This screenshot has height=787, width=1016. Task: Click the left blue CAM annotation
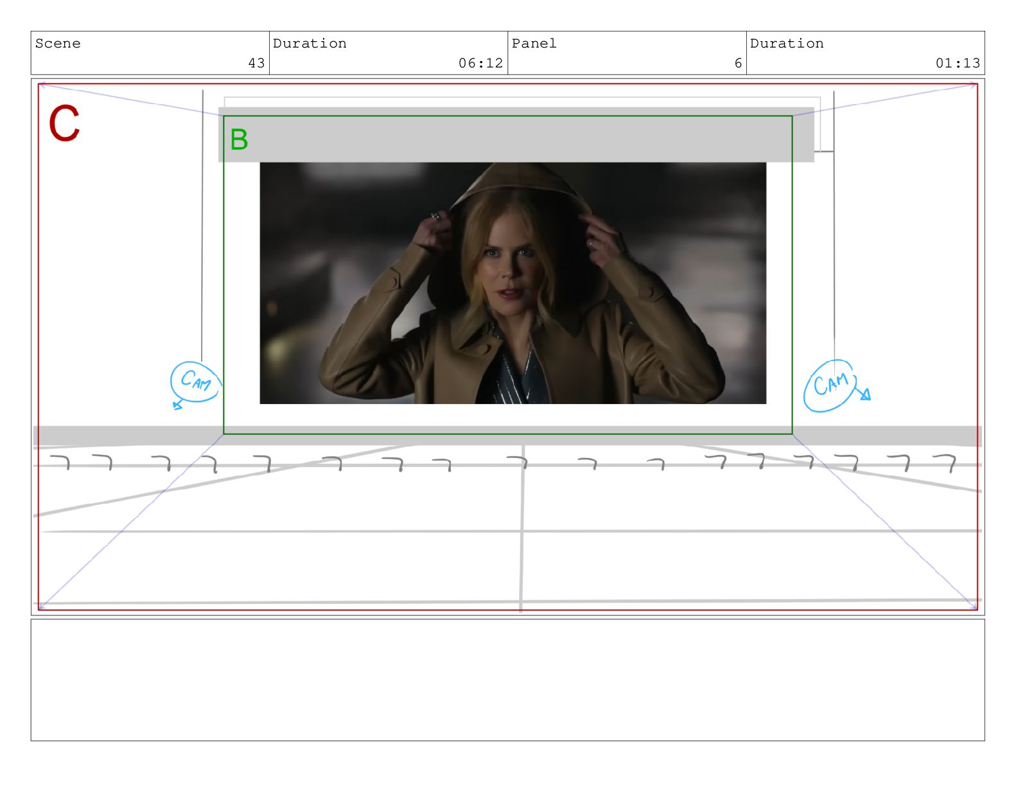[195, 384]
